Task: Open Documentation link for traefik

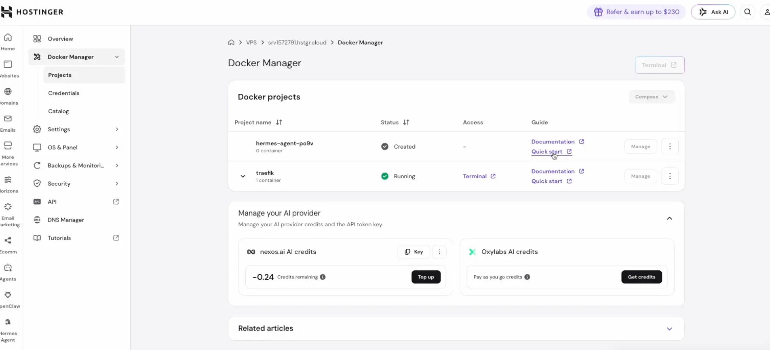Action: pos(557,171)
